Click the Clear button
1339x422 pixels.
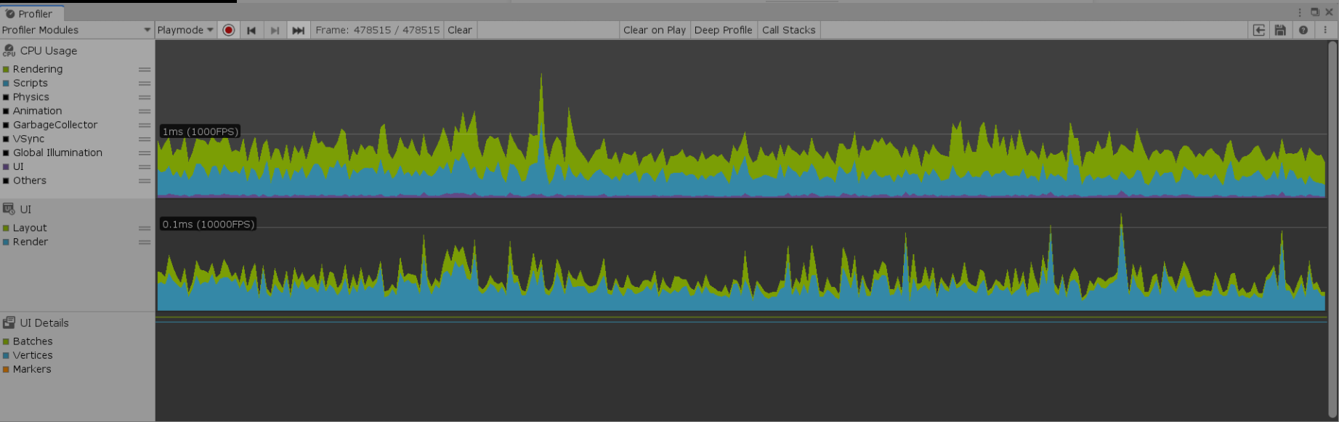460,30
